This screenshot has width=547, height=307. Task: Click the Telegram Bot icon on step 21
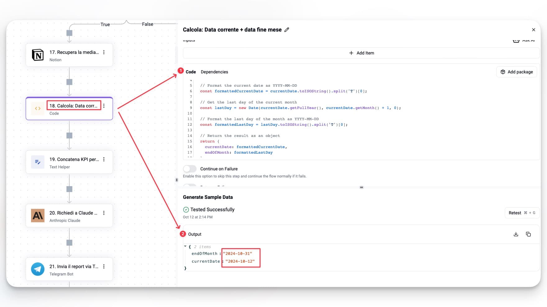[38, 269]
